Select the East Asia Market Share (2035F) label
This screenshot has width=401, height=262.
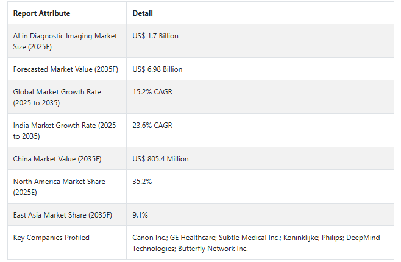(63, 215)
